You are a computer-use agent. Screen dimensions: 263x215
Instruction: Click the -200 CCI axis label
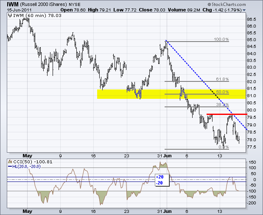pos(252,203)
